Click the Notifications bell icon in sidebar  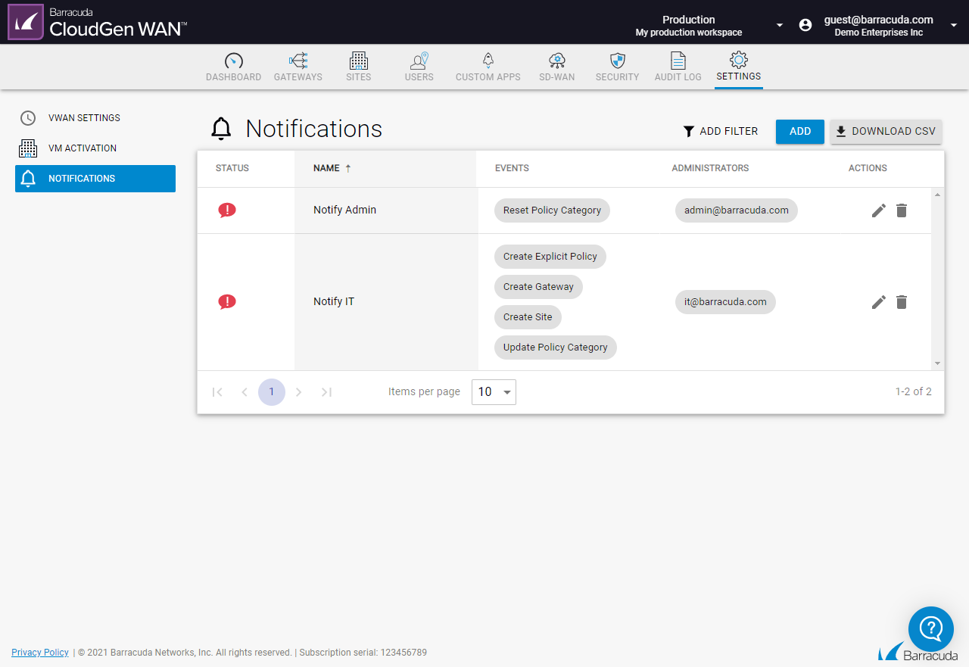tap(28, 179)
